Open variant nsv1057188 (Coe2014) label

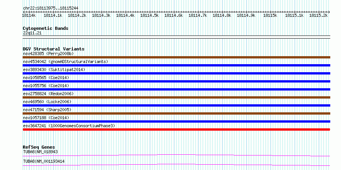tap(46, 118)
